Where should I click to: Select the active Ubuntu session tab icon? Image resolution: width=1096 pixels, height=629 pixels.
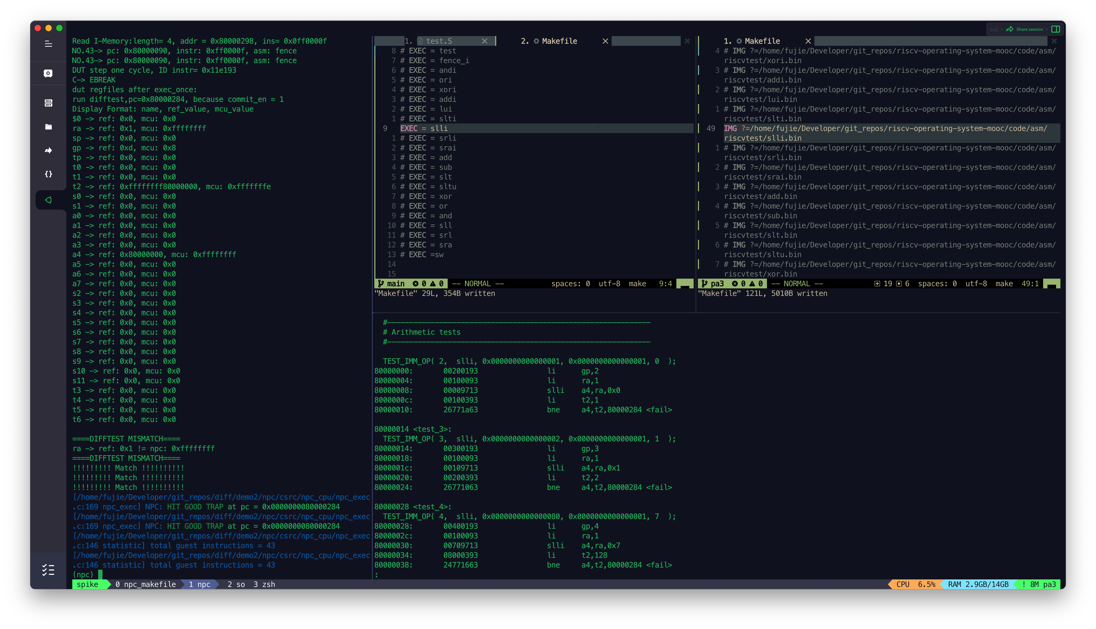point(48,200)
